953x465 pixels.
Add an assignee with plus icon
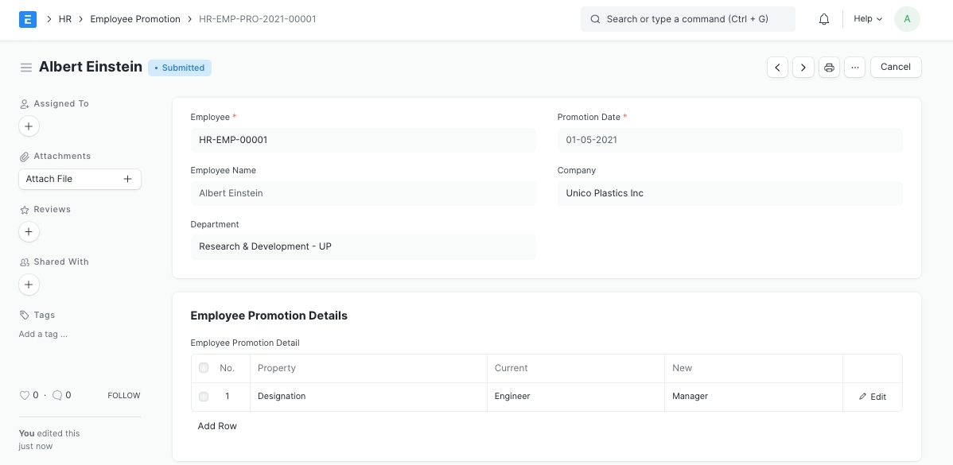29,126
